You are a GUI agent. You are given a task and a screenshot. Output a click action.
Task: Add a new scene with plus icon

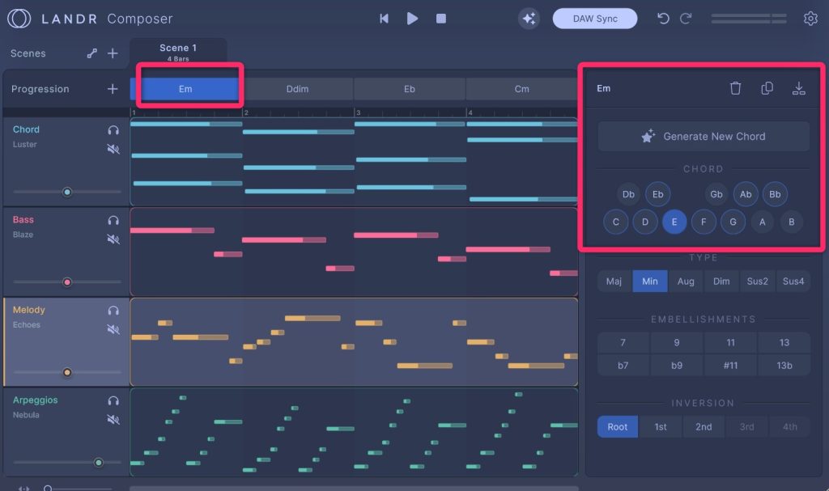point(113,53)
